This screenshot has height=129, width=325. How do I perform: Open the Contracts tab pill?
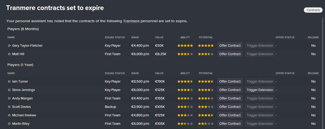tap(313, 10)
